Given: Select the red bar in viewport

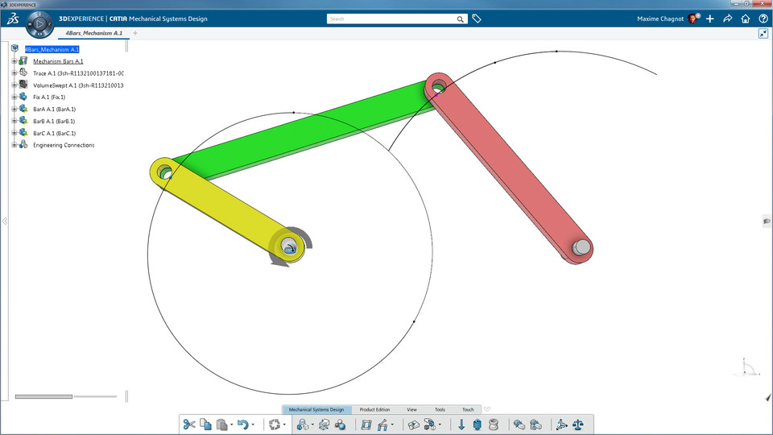Looking at the screenshot, I should click(x=508, y=168).
